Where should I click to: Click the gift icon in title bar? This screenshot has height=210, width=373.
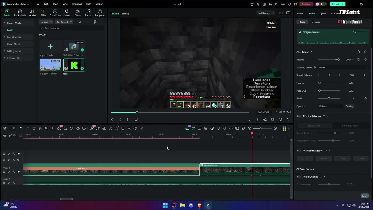[x=252, y=4]
